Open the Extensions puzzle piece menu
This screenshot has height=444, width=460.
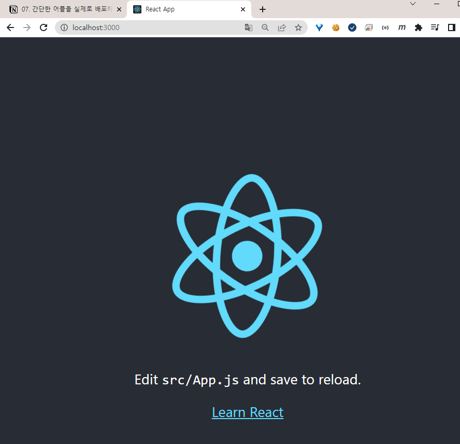[x=419, y=27]
